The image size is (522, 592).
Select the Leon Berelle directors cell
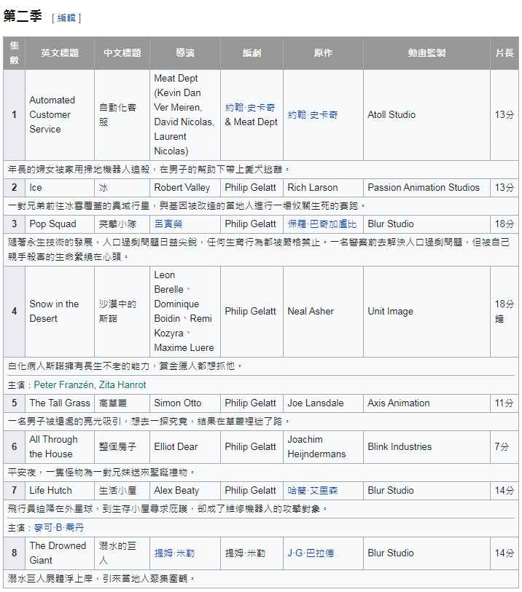coord(185,312)
